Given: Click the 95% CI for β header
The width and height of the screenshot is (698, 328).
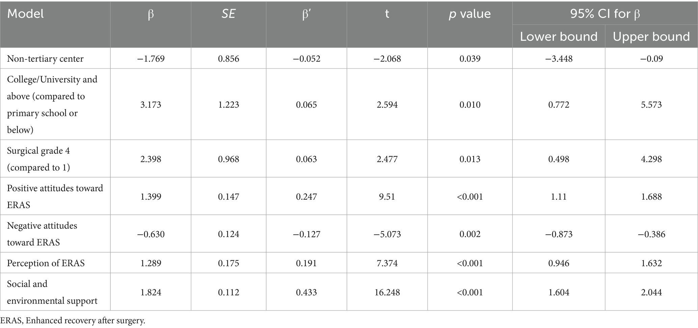Looking at the screenshot, I should point(605,14).
